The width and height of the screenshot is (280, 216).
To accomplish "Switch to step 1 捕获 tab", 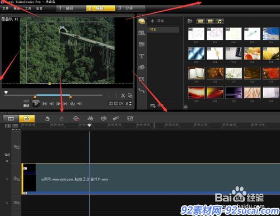I will [71, 8].
